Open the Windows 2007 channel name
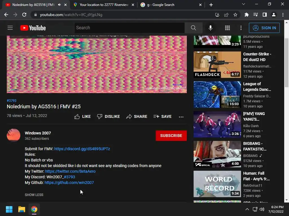The height and width of the screenshot is (216, 289). [x=38, y=133]
